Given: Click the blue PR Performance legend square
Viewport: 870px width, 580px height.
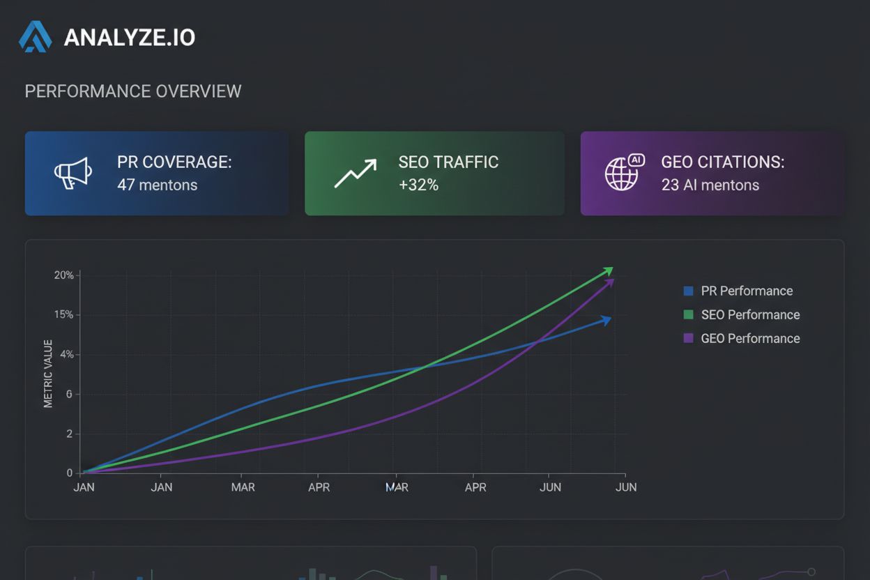Looking at the screenshot, I should 689,291.
